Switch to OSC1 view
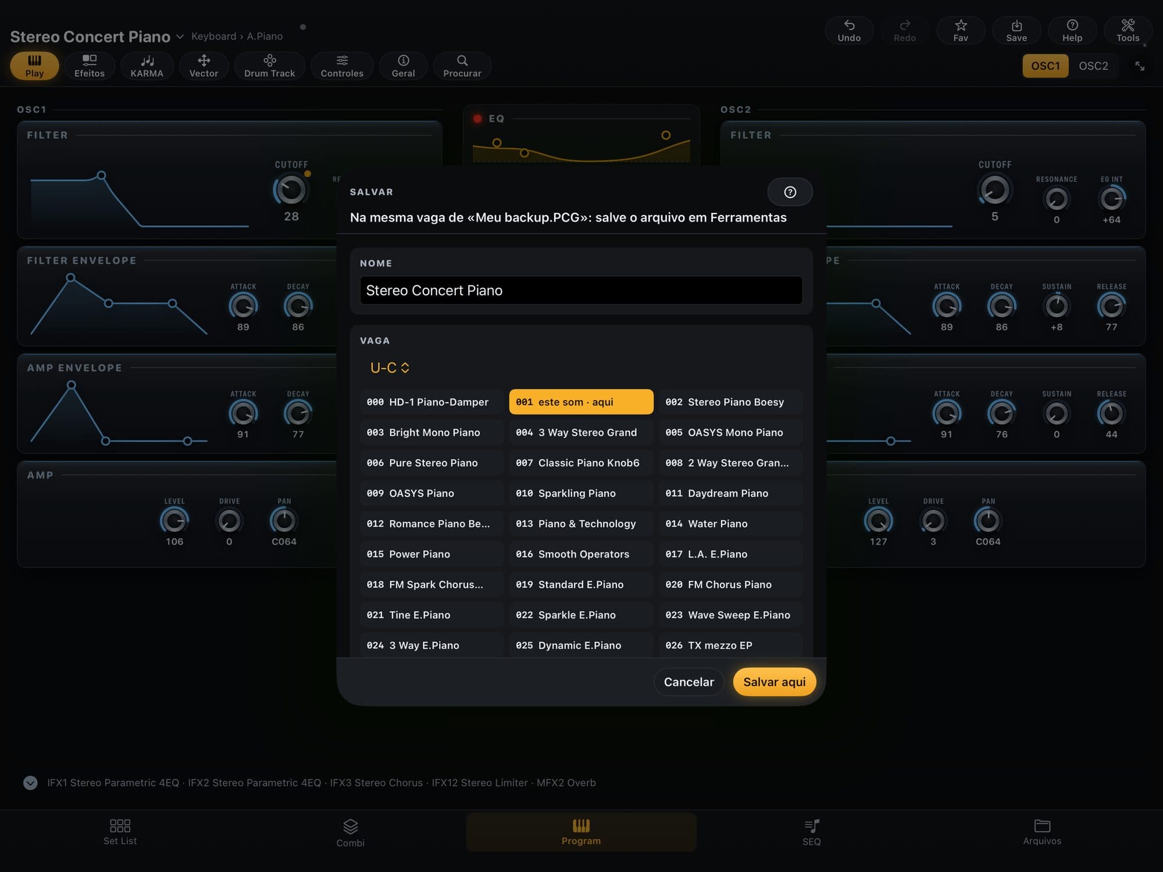Image resolution: width=1163 pixels, height=872 pixels. point(1045,66)
